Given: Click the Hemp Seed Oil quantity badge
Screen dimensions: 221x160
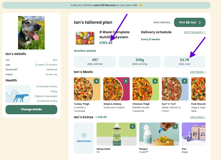Looking at the screenshot, I should pos(132,126).
